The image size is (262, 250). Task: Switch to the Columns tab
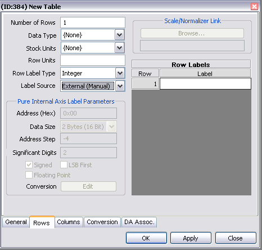click(69, 222)
